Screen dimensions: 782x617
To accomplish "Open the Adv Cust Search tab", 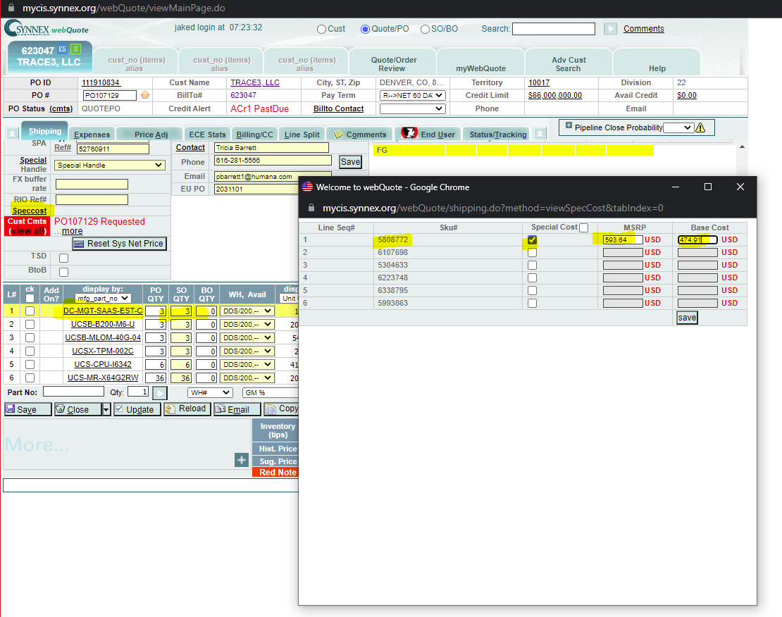I will (569, 64).
